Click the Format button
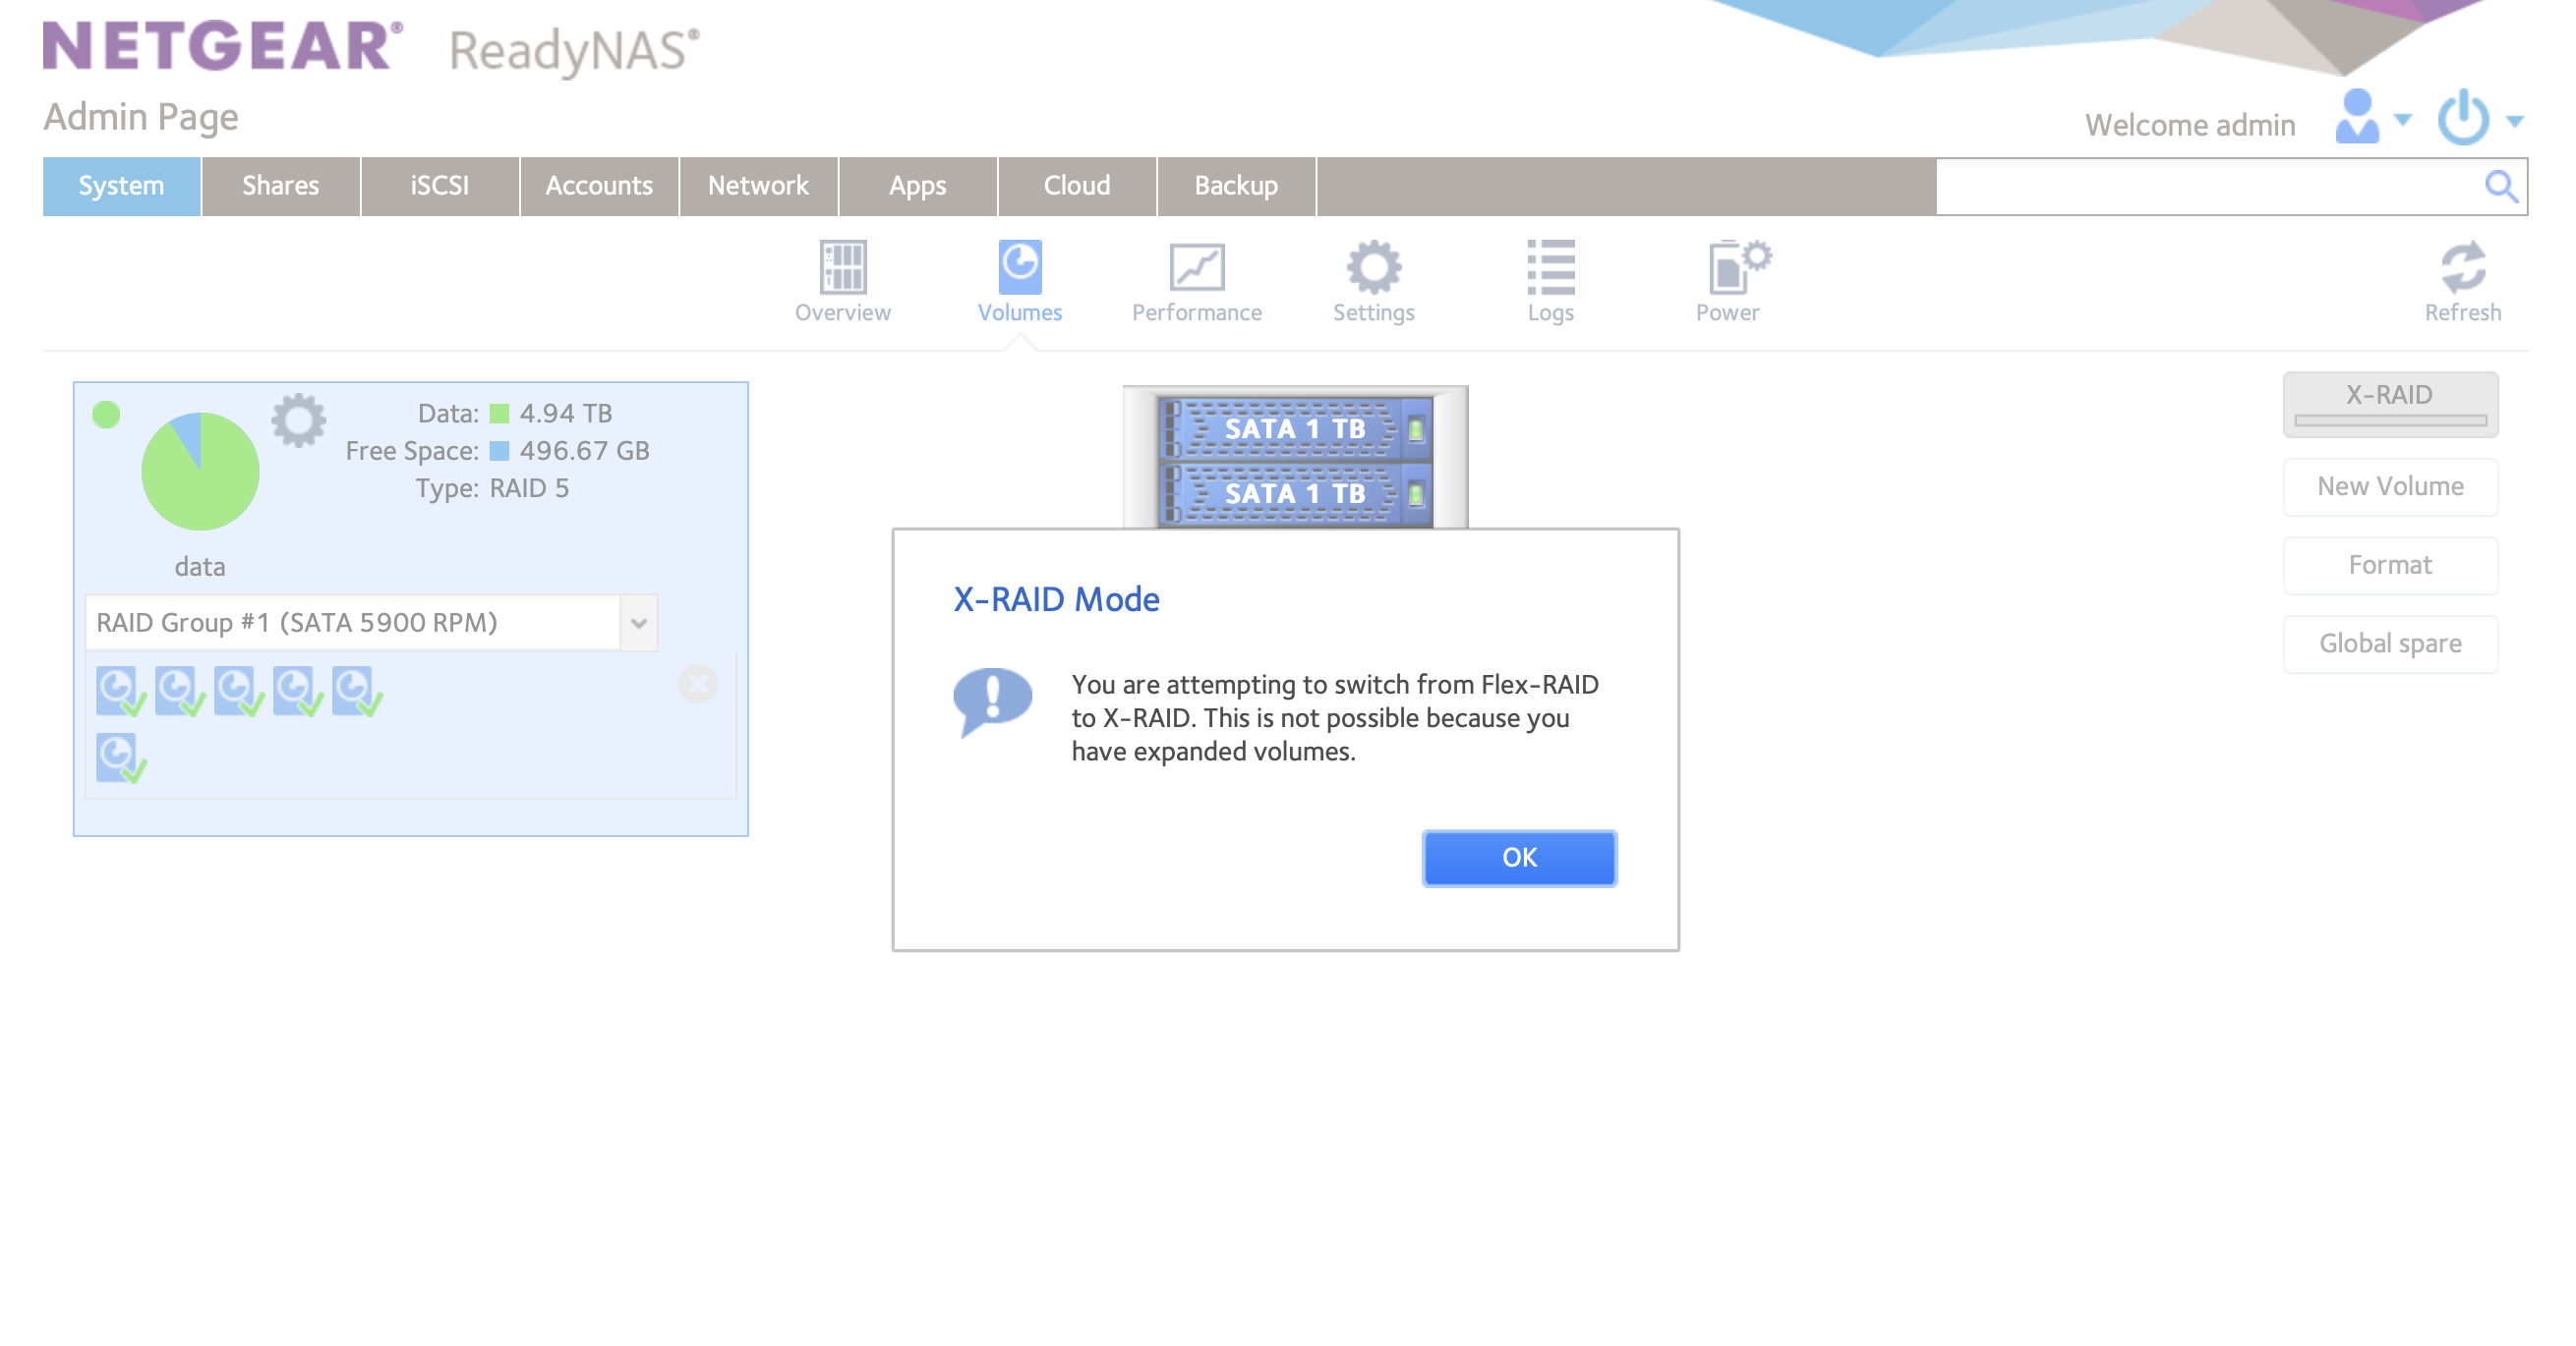This screenshot has height=1346, width=2576. pyautogui.click(x=2390, y=566)
